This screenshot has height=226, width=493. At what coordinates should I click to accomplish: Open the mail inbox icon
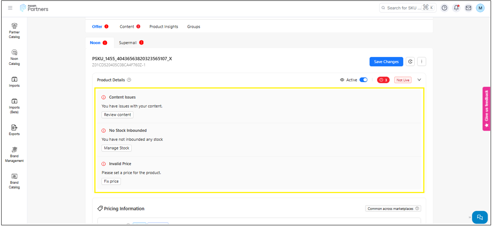pos(468,8)
